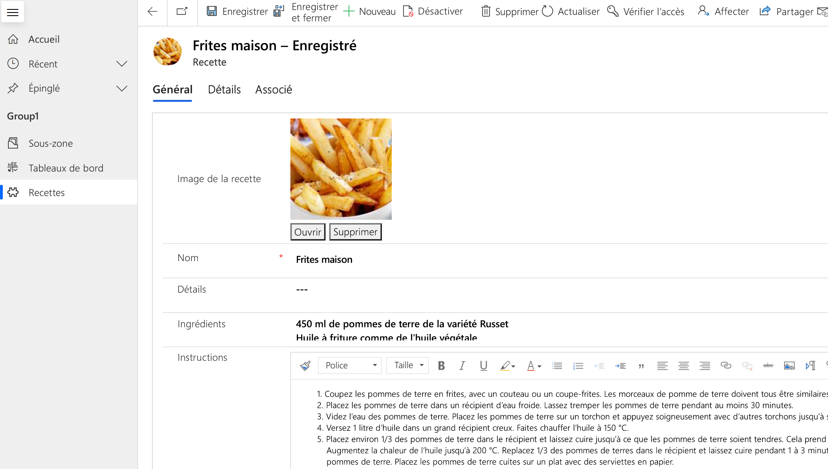
Task: Open the navigation hamburger menu
Action: 13,12
